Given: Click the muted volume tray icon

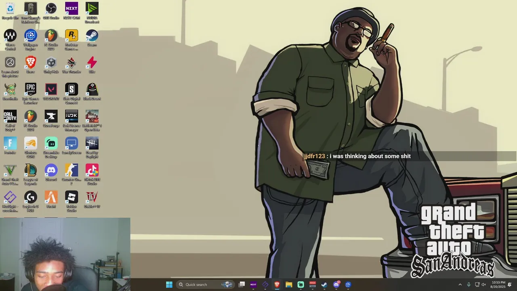Looking at the screenshot, I should click(484, 285).
